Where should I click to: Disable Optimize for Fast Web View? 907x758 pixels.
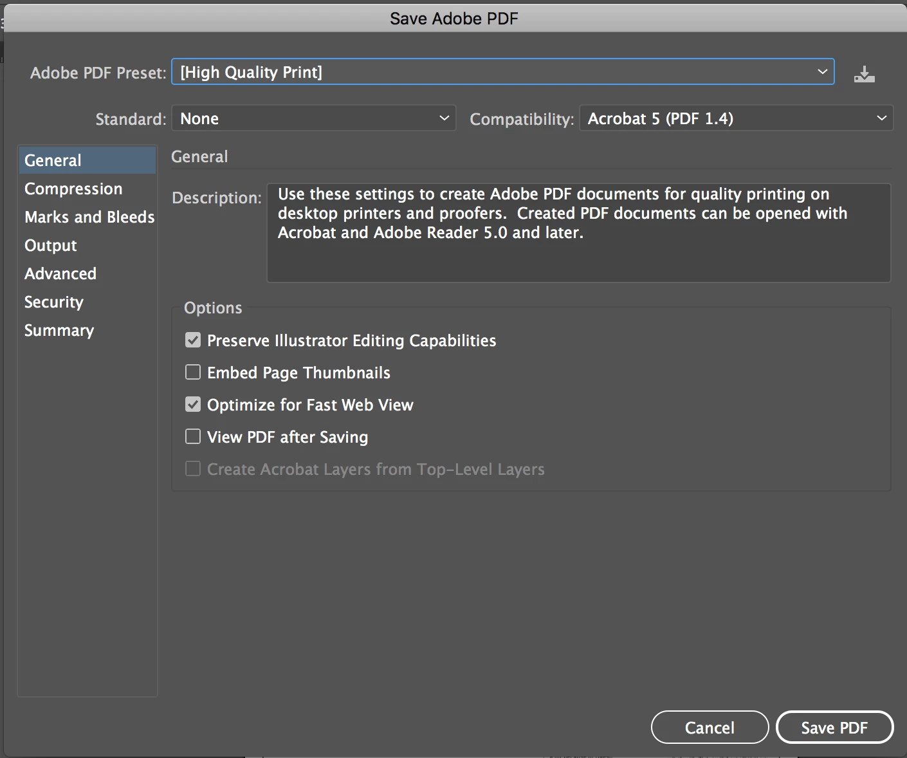tap(193, 404)
